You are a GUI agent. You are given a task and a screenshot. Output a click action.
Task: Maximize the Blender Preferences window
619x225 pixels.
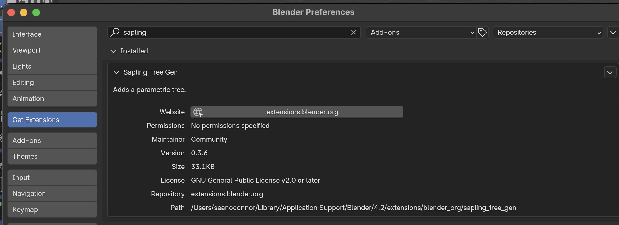point(36,12)
